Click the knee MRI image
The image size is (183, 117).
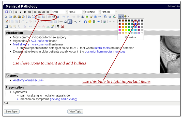(170, 54)
